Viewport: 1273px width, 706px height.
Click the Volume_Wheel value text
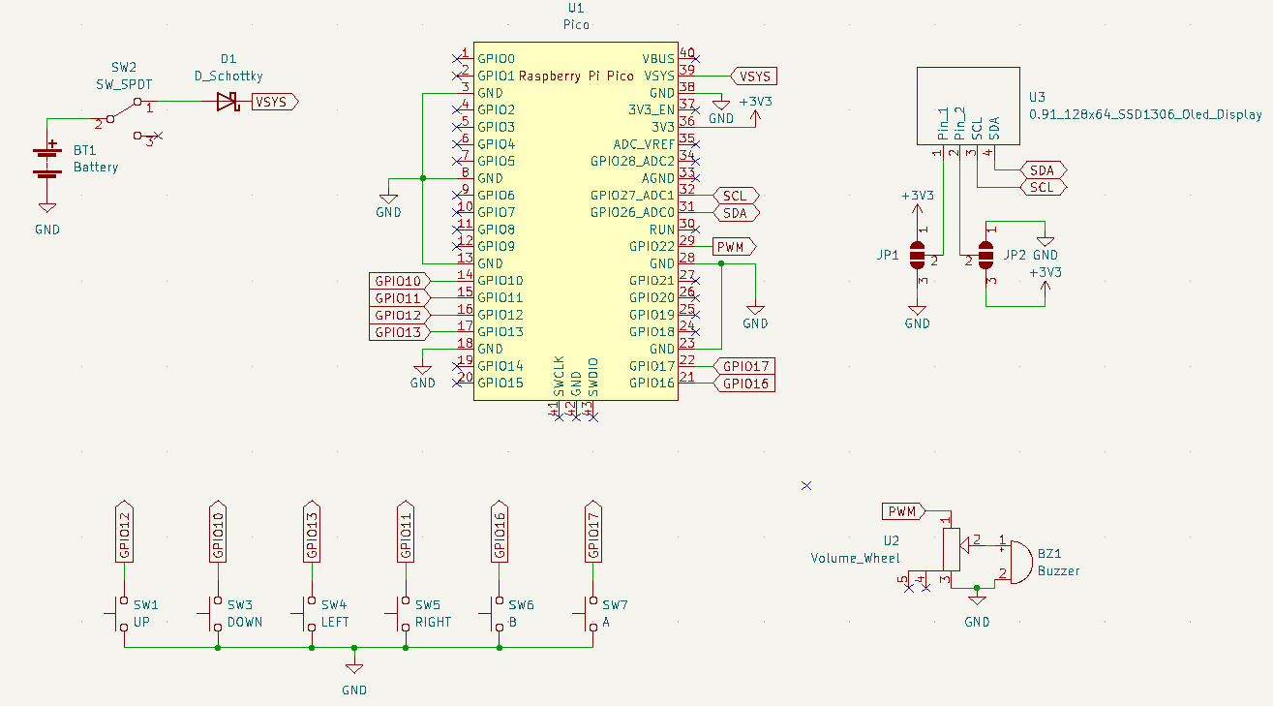855,558
